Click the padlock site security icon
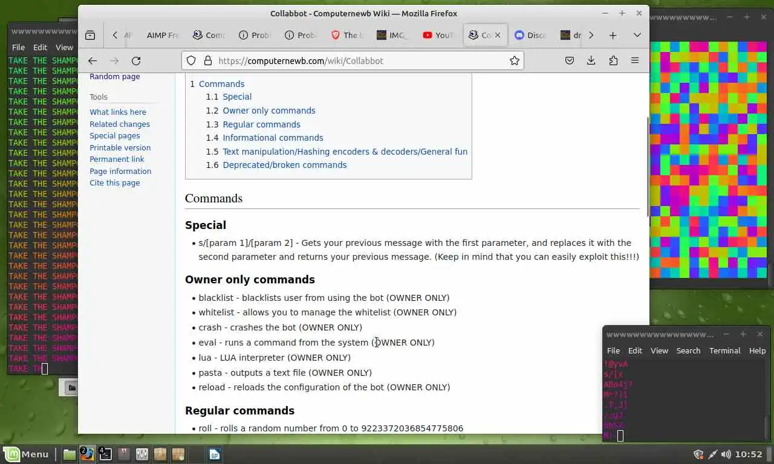The height and width of the screenshot is (464, 774). click(x=207, y=60)
